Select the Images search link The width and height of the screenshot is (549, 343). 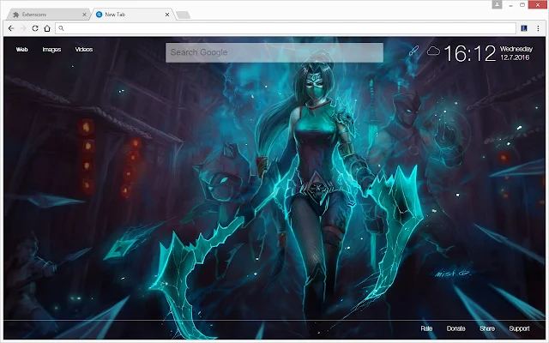tap(51, 50)
